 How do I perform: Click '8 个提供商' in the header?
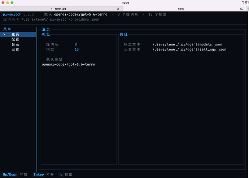coord(128,14)
